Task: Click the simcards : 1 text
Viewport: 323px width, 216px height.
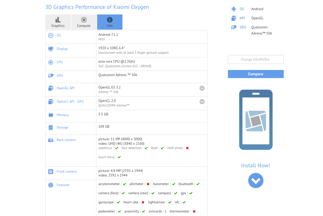Action: pos(158,211)
